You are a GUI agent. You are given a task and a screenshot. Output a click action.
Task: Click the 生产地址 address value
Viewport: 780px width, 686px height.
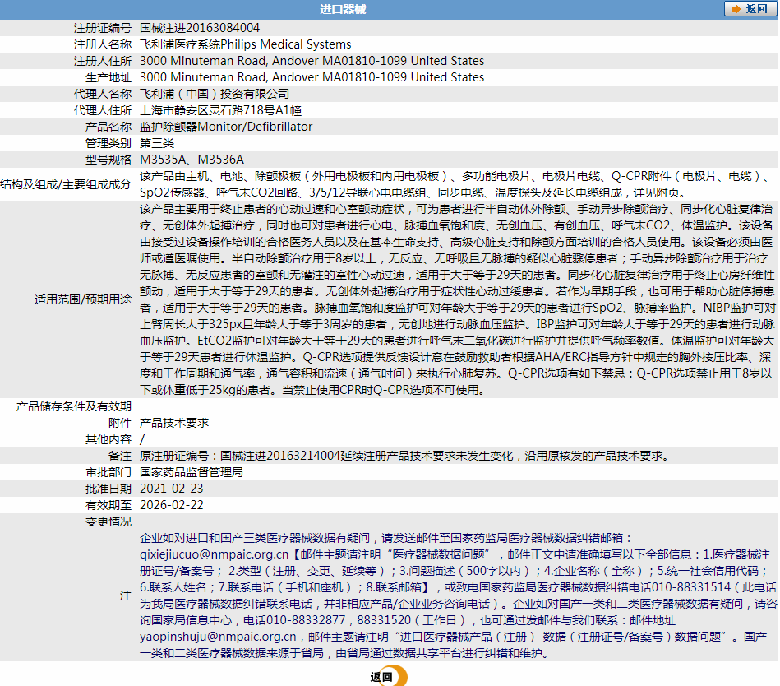click(x=312, y=77)
